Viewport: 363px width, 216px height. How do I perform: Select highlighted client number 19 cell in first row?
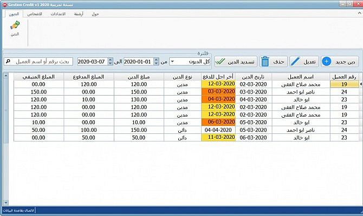[344, 84]
